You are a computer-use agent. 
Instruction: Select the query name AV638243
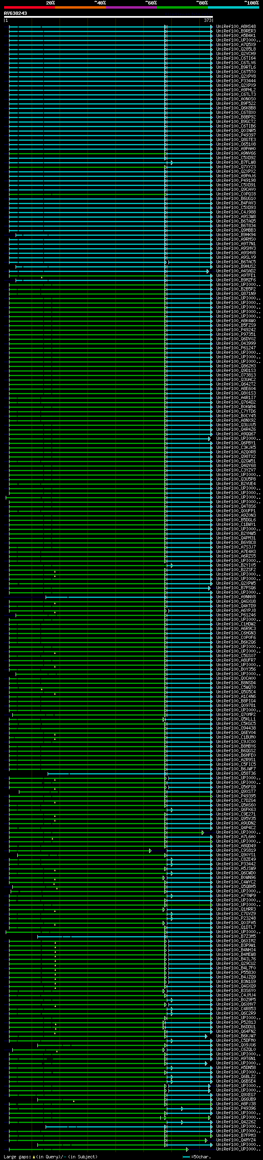(x=15, y=14)
